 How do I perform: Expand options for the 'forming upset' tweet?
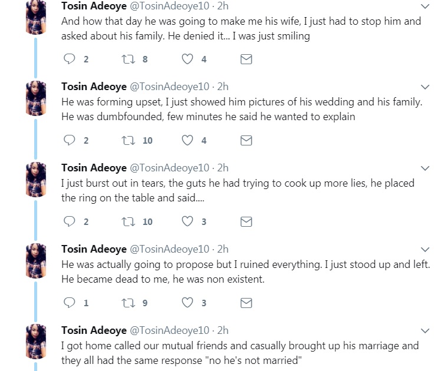point(425,87)
